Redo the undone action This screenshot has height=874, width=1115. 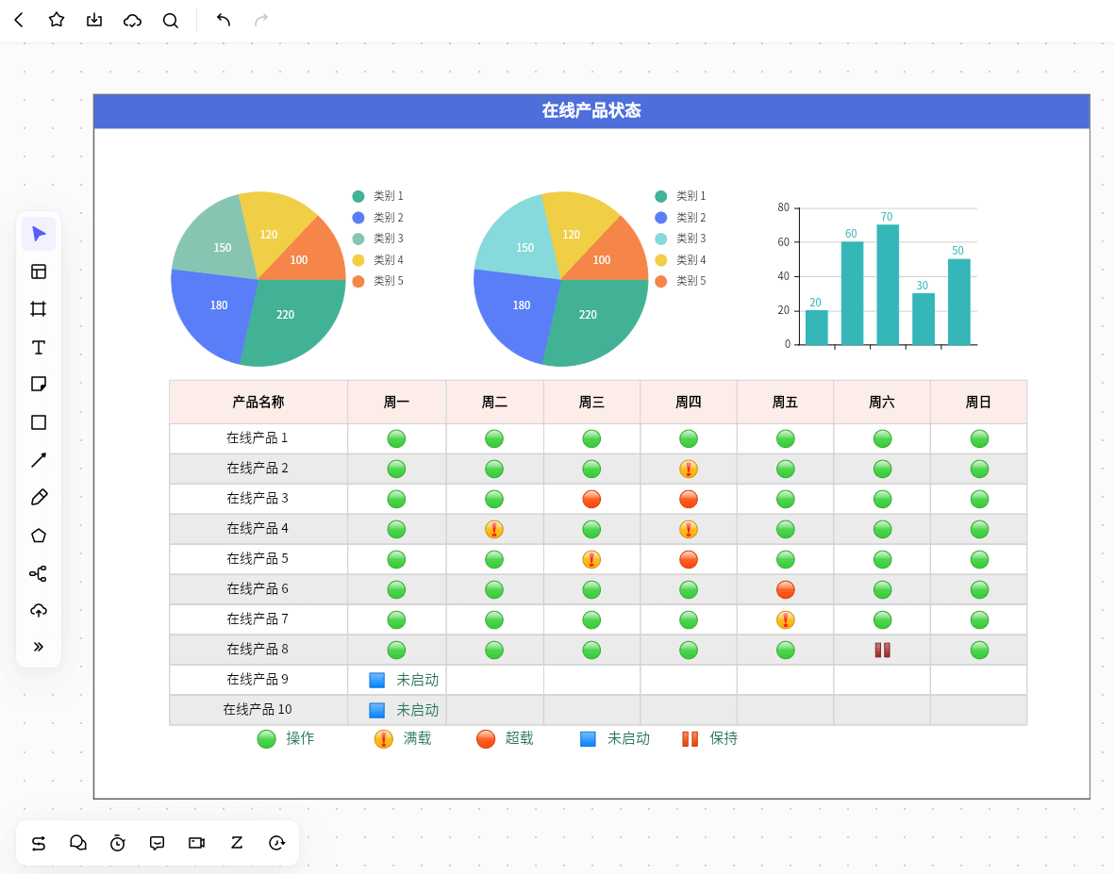pos(261,20)
